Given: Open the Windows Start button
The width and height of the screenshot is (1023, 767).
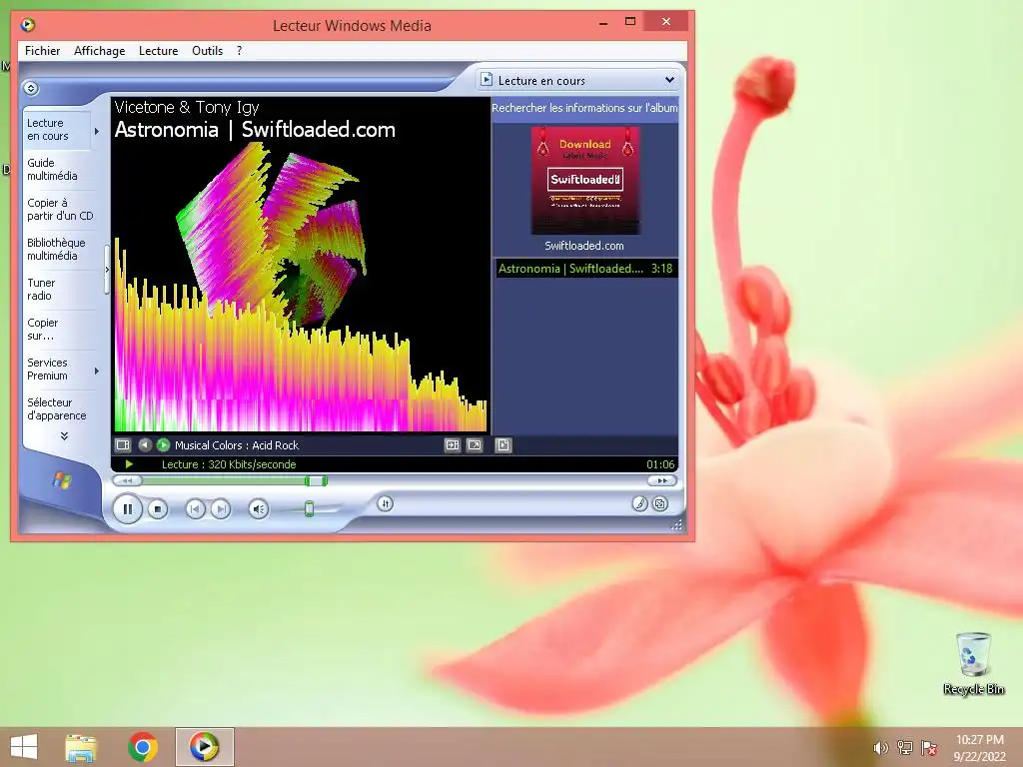Looking at the screenshot, I should 24,747.
